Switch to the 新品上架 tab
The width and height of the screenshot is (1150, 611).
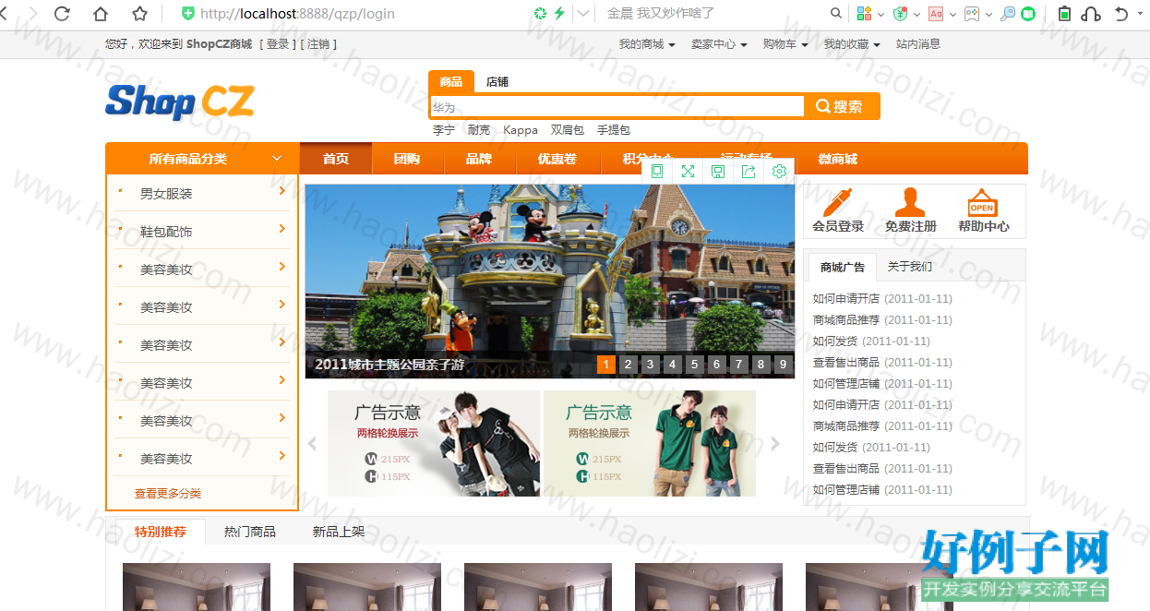click(339, 532)
